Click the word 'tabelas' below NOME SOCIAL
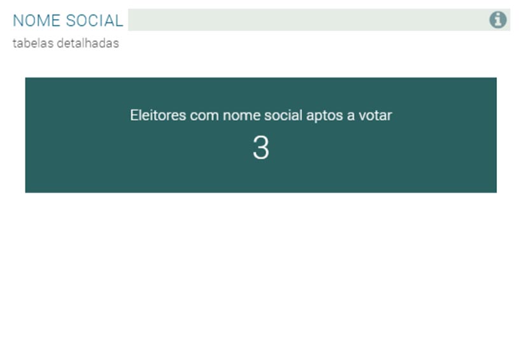This screenshot has width=523, height=349. pos(31,44)
